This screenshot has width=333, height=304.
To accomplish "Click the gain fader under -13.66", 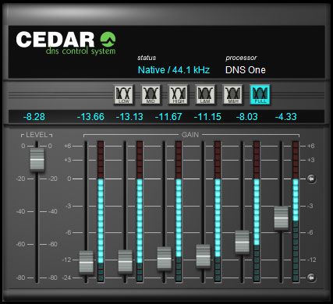I will (86, 262).
